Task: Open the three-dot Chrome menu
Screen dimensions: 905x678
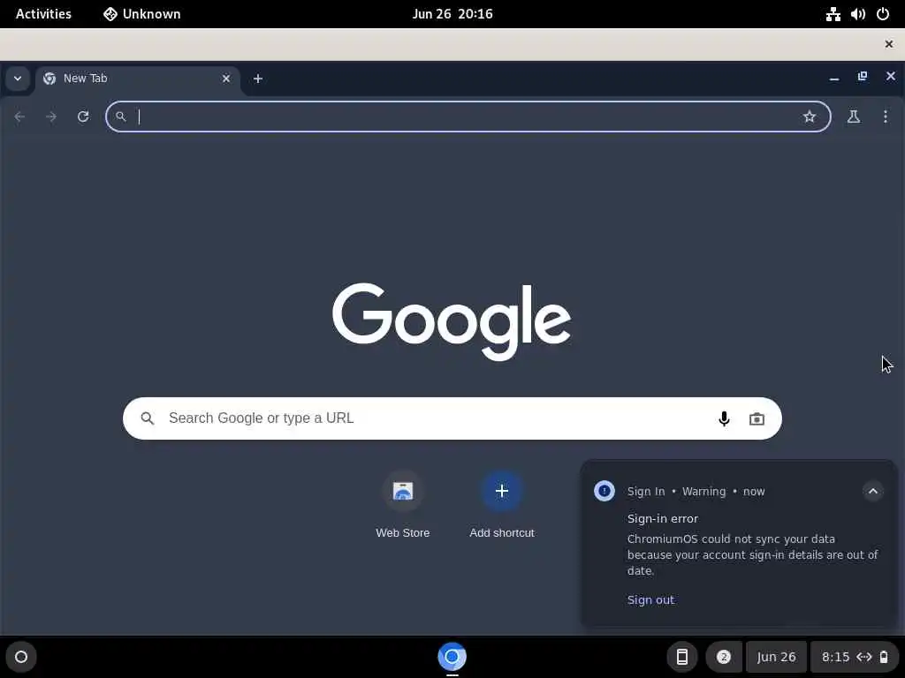Action: (886, 117)
